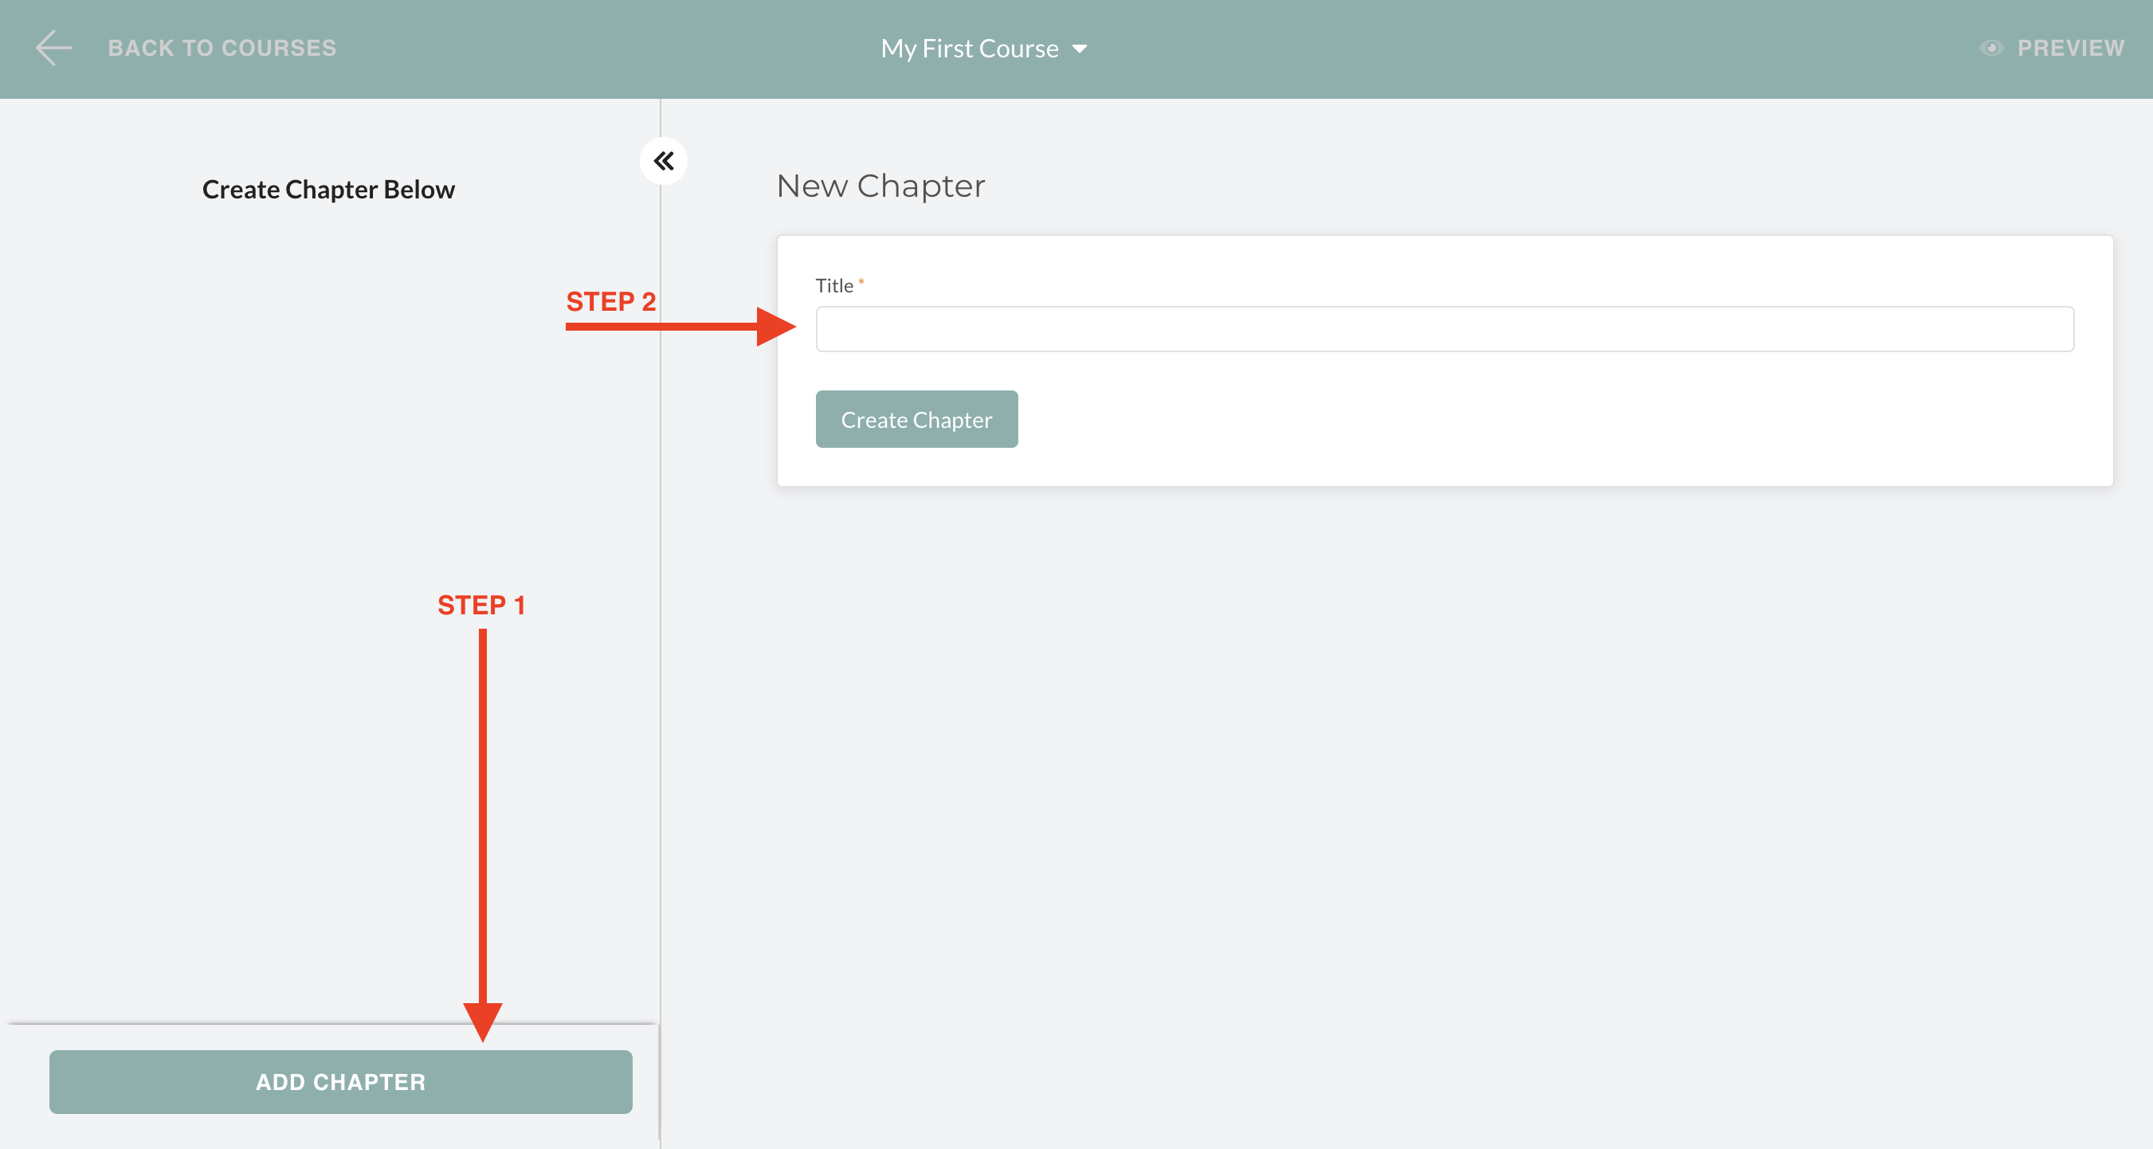This screenshot has width=2153, height=1149.
Task: Focus the empty Title input field
Action: (1443, 328)
